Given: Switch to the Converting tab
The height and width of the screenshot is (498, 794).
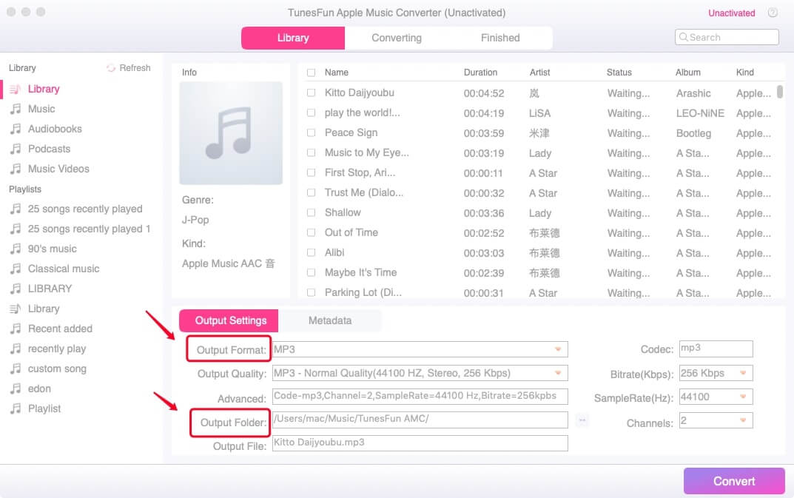Looking at the screenshot, I should point(397,38).
